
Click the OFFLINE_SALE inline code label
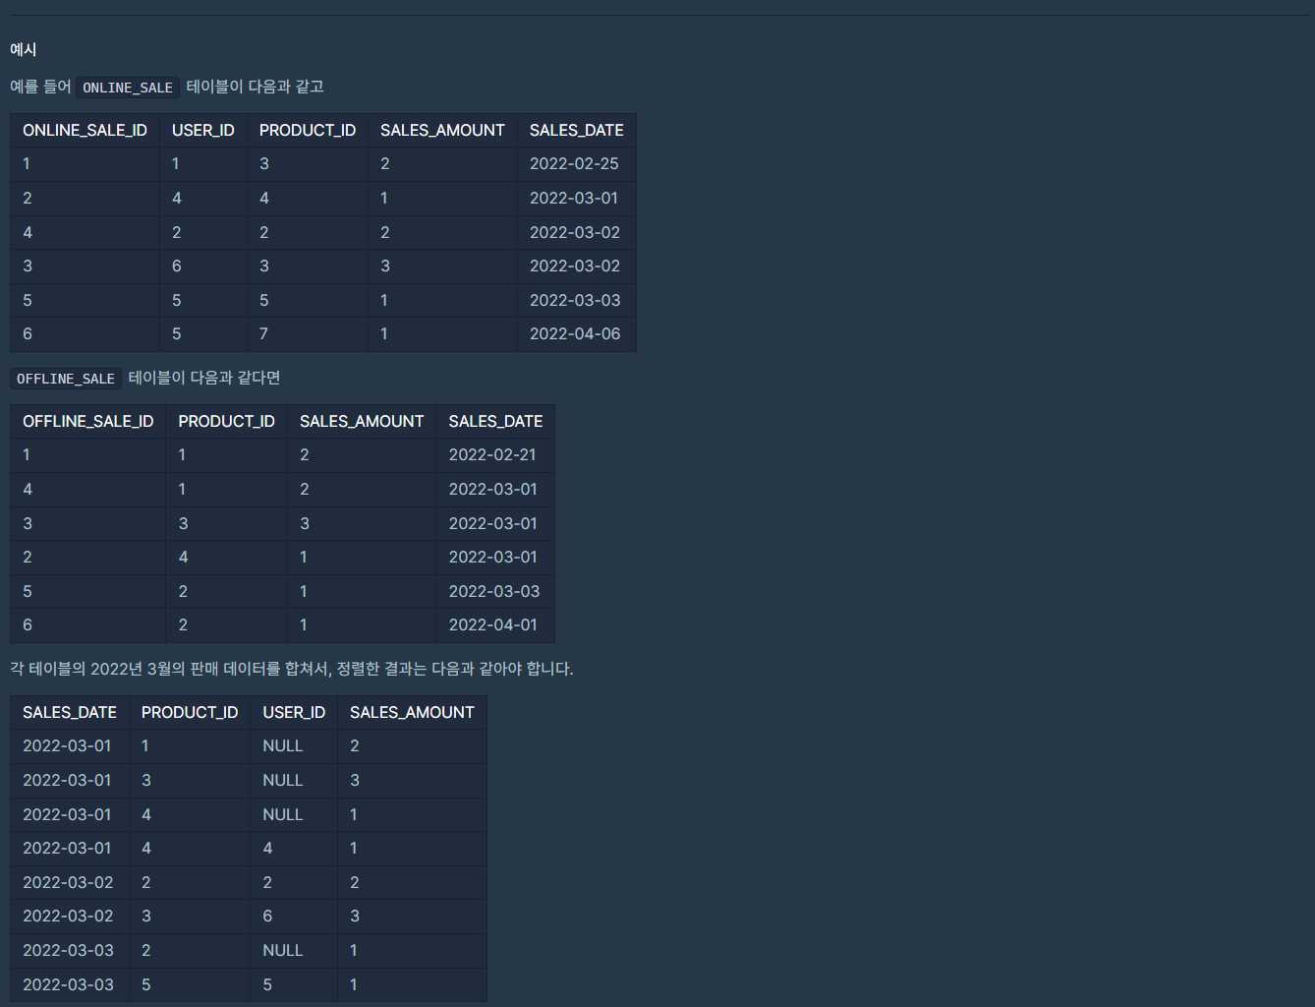click(x=66, y=379)
